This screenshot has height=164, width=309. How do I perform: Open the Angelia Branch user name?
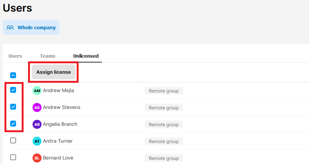point(60,124)
